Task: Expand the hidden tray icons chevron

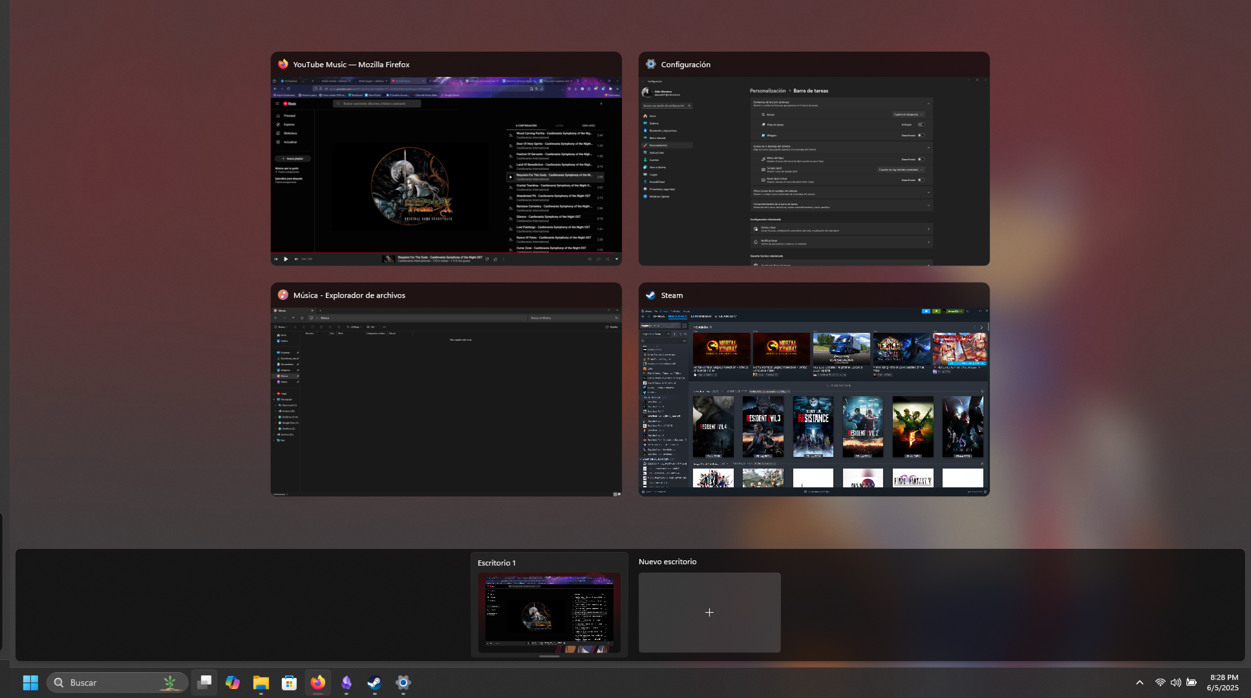Action: pos(1140,682)
